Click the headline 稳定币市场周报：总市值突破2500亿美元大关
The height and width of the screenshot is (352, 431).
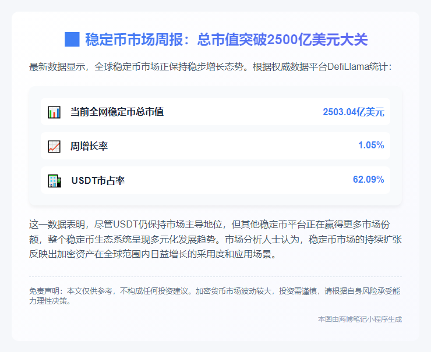point(227,40)
